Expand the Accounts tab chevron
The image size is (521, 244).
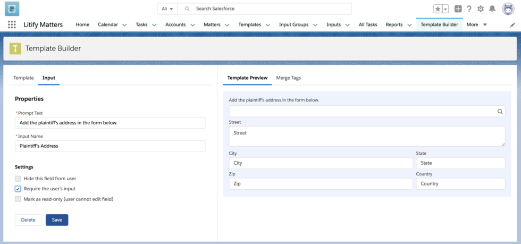(x=192, y=25)
